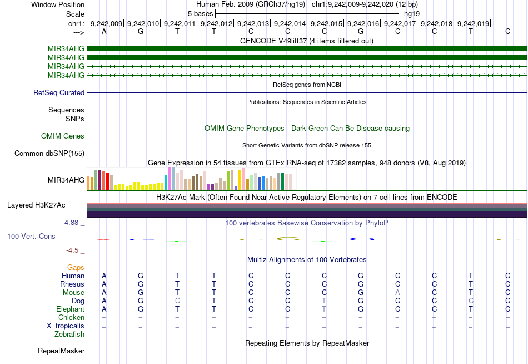Open Short Genetic Variants from dbSNP release 155
The height and width of the screenshot is (364, 528).
point(307,145)
